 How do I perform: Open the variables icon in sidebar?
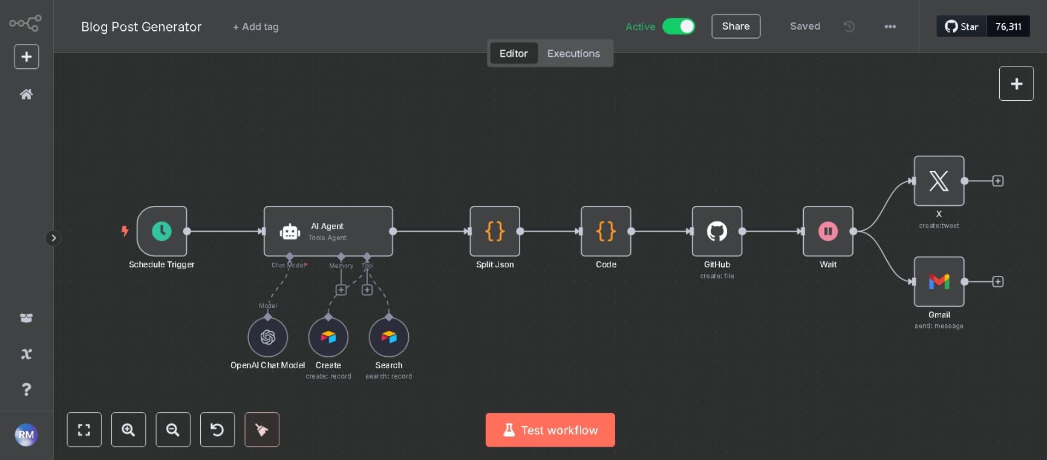pyautogui.click(x=26, y=354)
